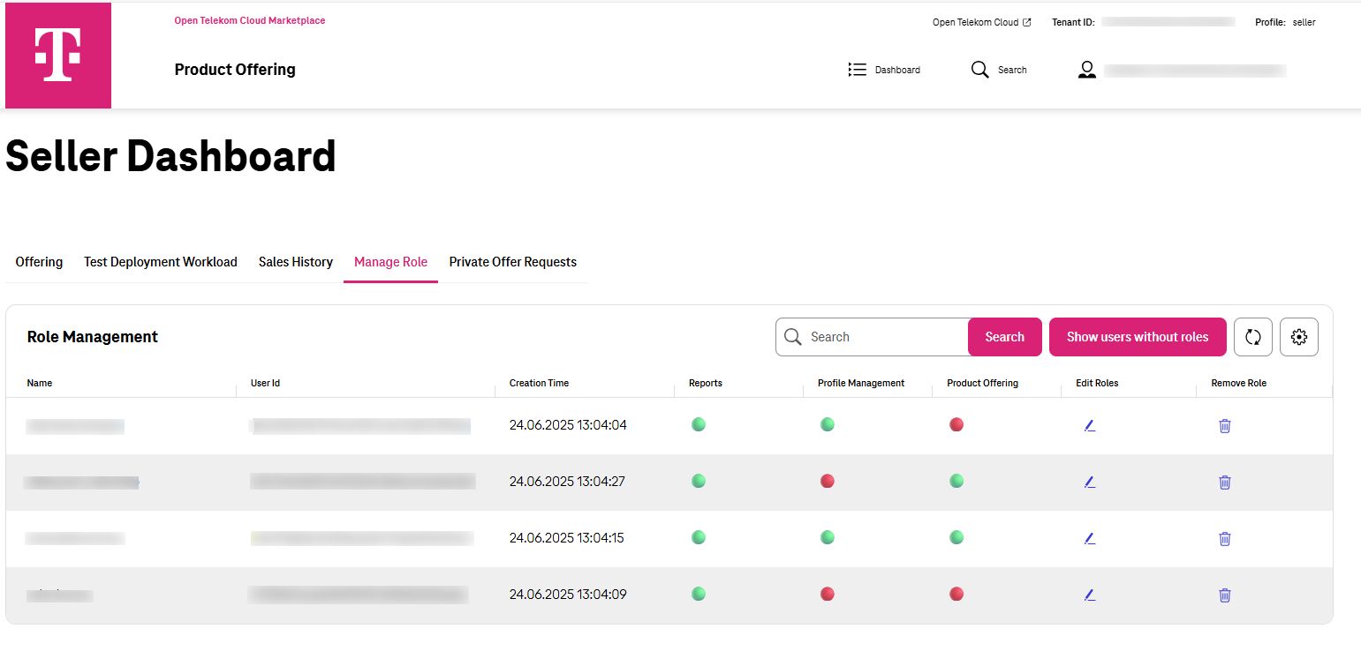
Task: Edit roles for user created 13:04:27
Action: click(1089, 482)
